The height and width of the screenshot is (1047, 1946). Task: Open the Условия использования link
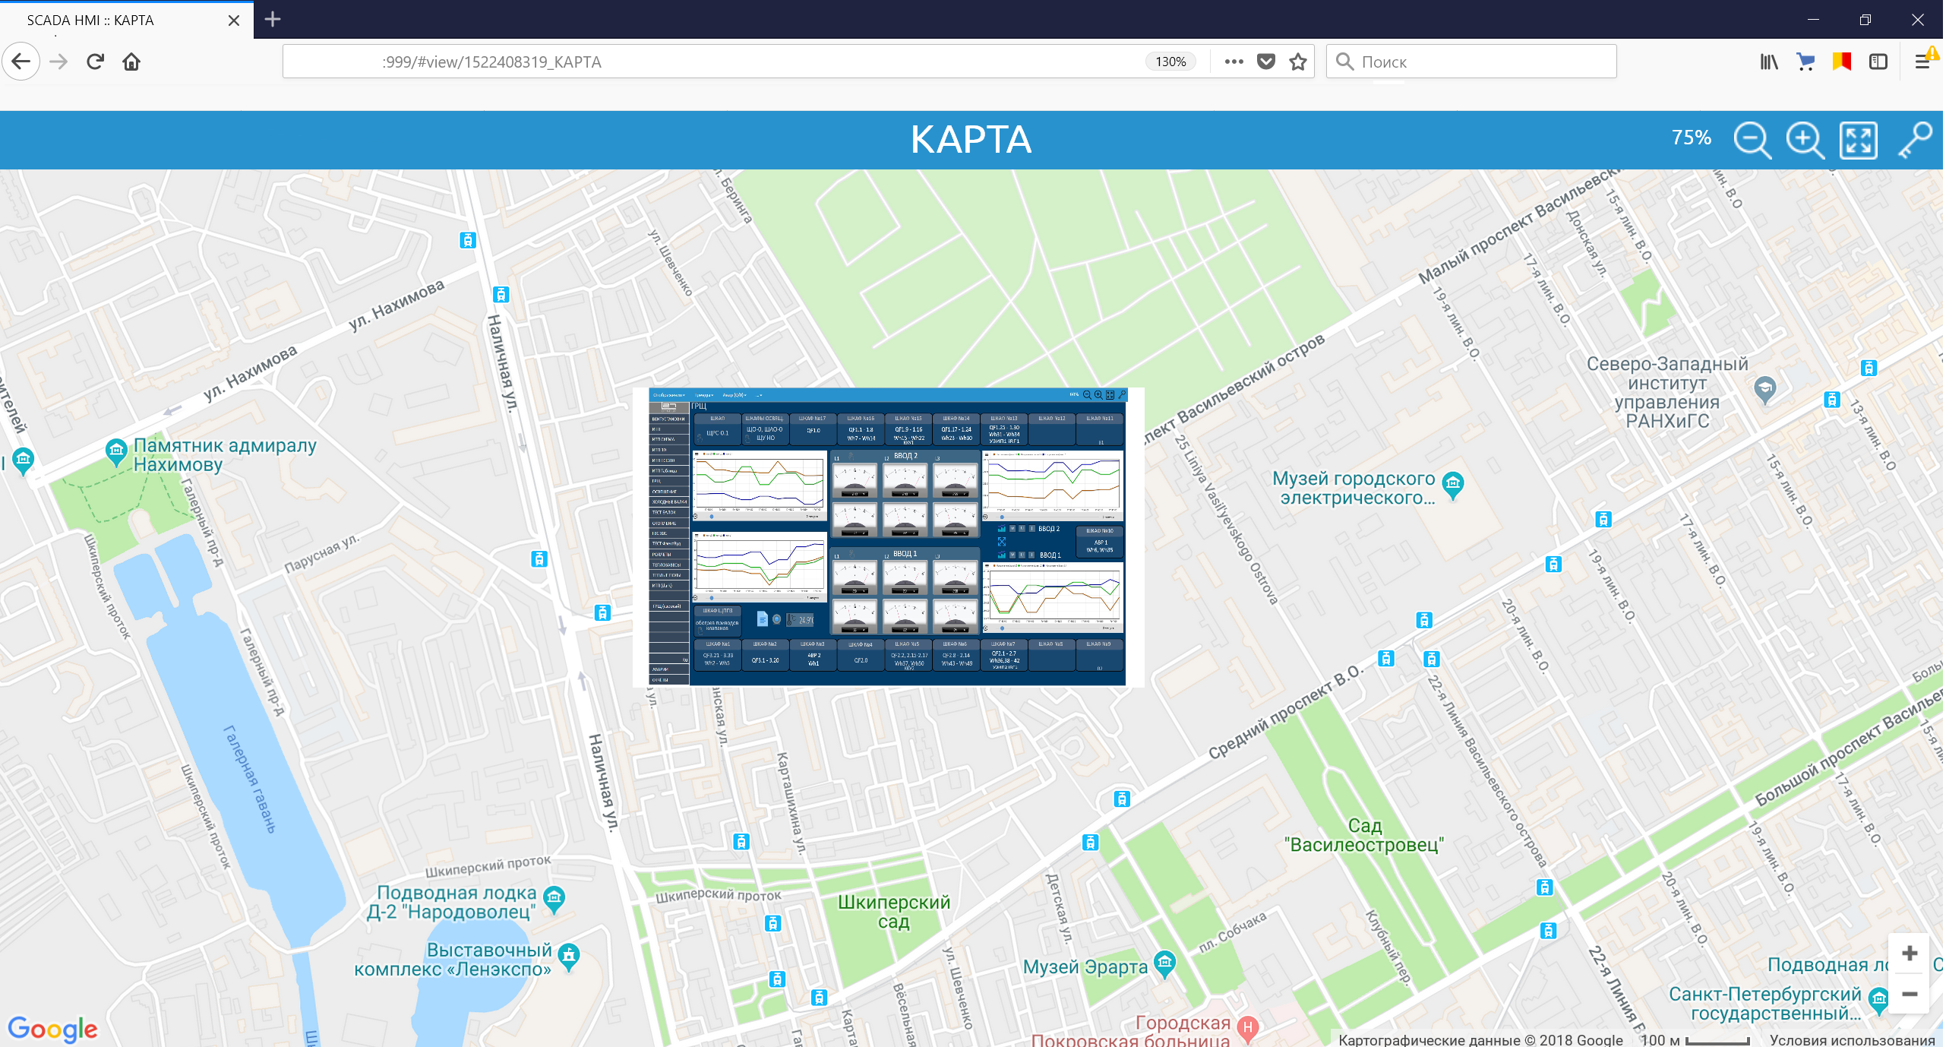1853,1039
